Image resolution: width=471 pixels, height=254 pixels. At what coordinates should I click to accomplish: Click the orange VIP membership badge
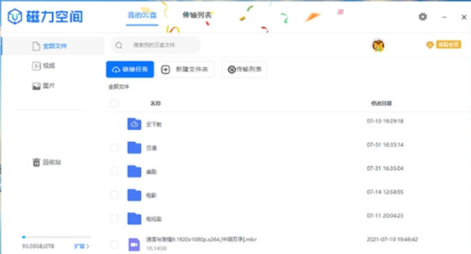point(443,44)
